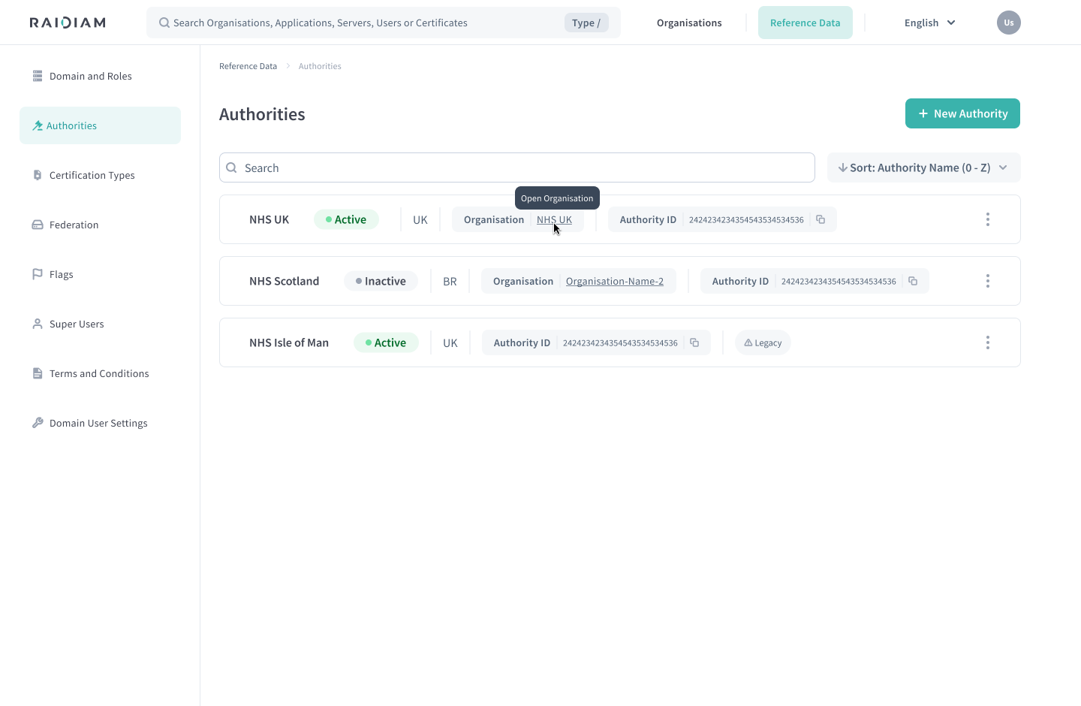Navigate to Federation section
Screen dimensions: 1081x706
point(74,225)
